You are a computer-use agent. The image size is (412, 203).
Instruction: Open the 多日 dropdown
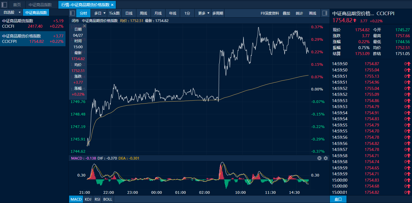pos(100,13)
